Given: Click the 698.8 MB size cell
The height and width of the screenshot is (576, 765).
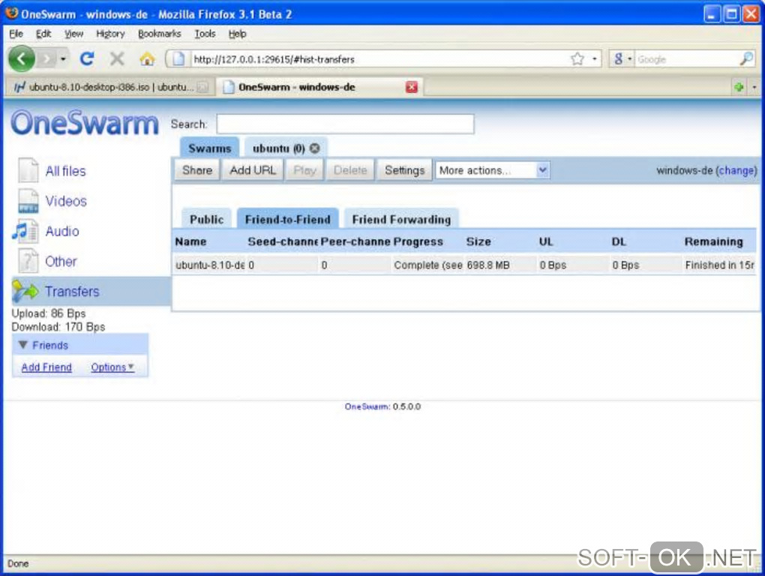Looking at the screenshot, I should click(x=488, y=265).
